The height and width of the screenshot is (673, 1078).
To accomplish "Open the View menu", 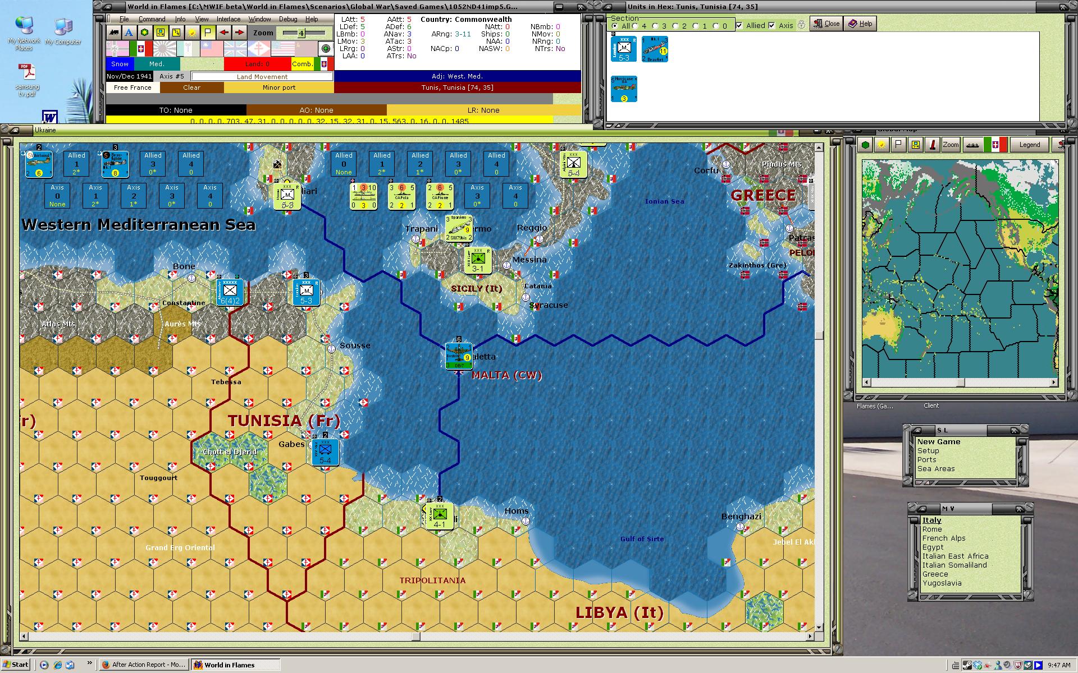I will click(202, 19).
